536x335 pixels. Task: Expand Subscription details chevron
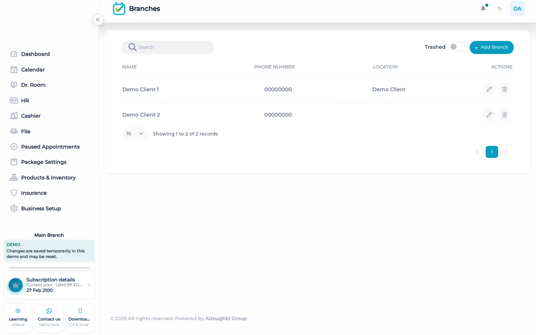(89, 285)
